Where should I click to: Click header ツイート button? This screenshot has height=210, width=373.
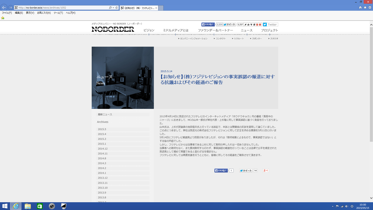pyautogui.click(x=229, y=24)
